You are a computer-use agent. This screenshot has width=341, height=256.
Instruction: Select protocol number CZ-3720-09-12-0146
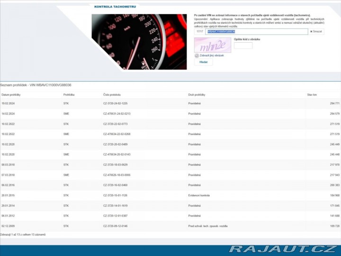[115, 226]
